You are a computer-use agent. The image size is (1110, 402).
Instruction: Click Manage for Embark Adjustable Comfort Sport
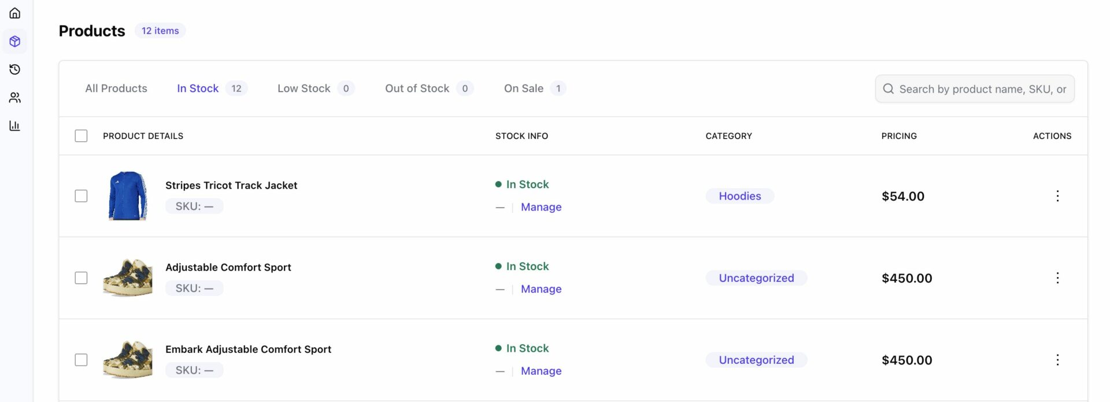click(541, 371)
